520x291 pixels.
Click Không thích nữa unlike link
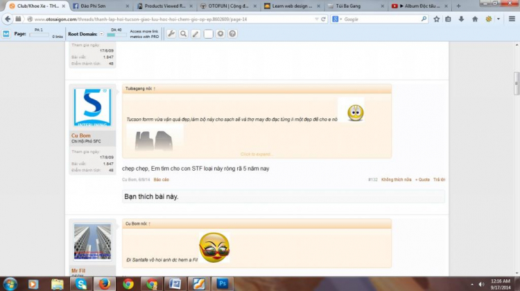[397, 180]
